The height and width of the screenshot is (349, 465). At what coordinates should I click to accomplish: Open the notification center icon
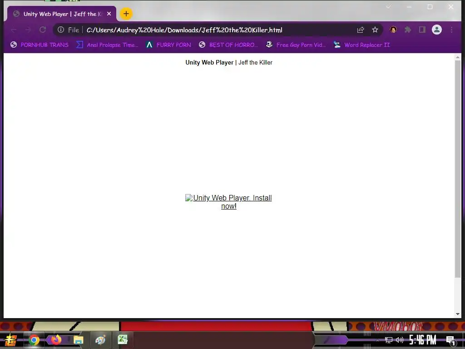[x=450, y=341]
